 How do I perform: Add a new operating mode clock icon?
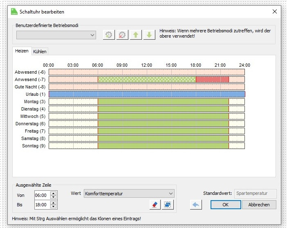coord(109,35)
